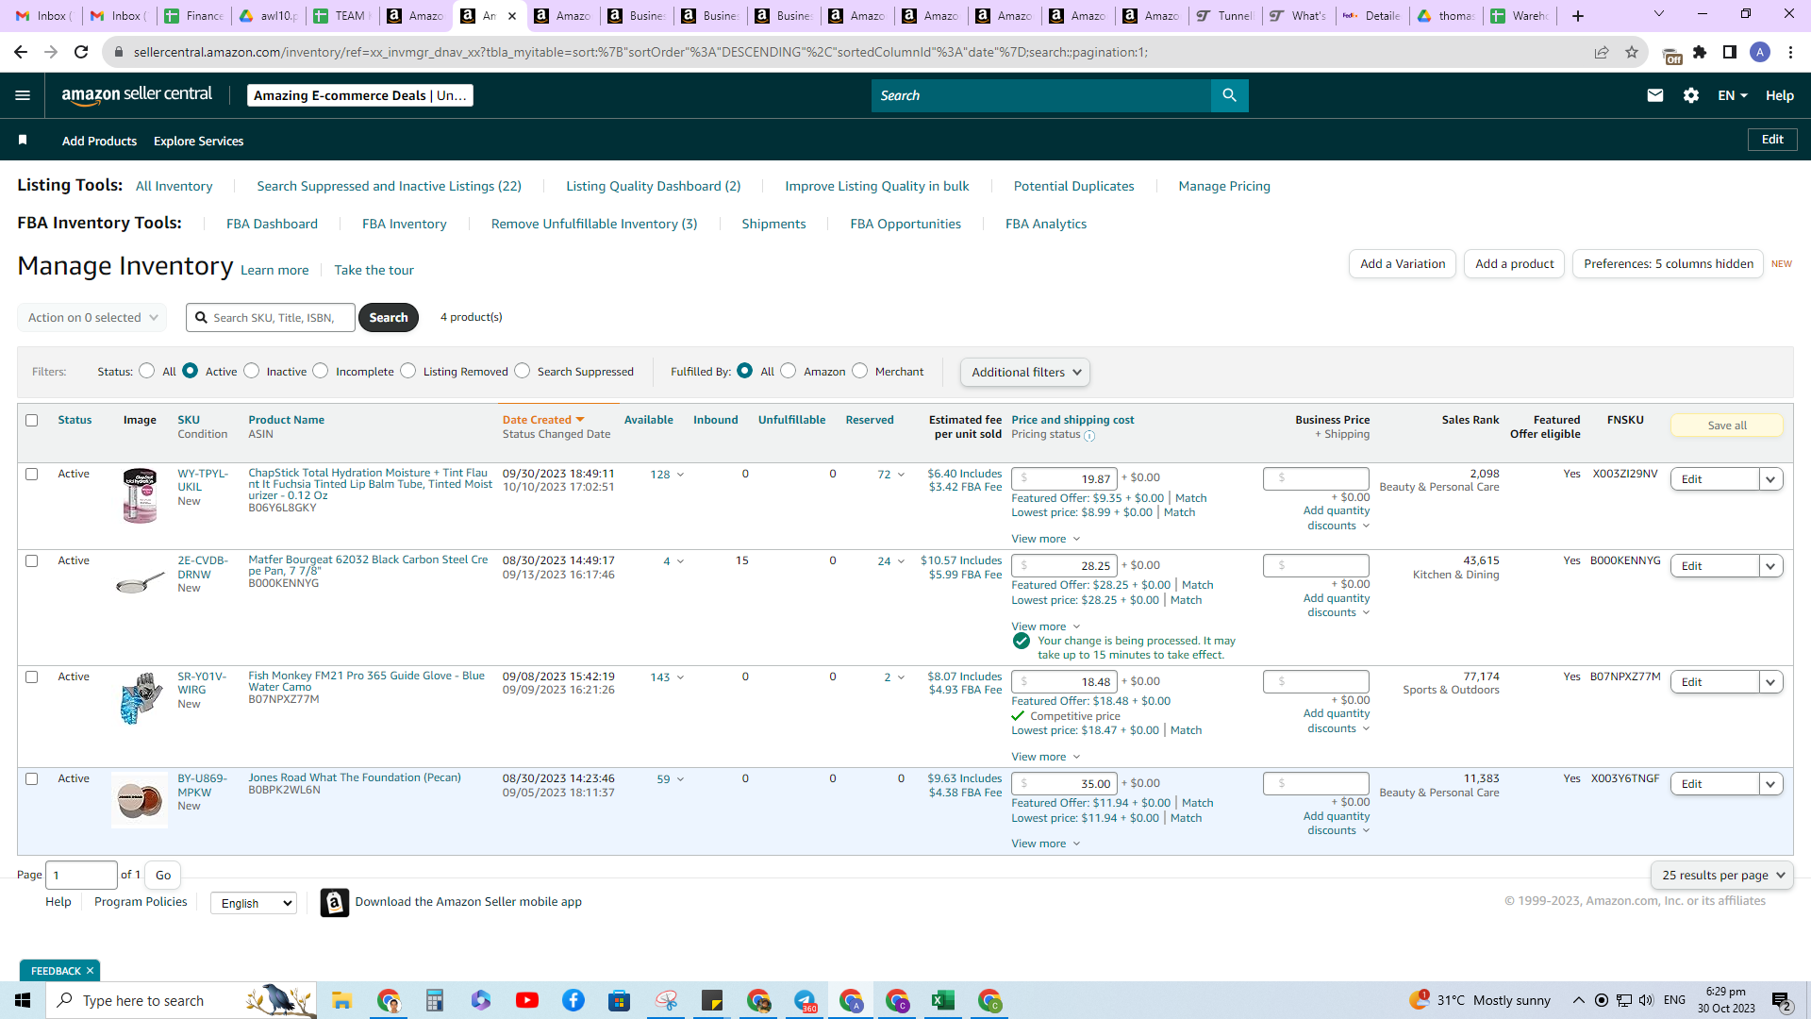Open the English language selector in footer
1811x1019 pixels.
[254, 903]
